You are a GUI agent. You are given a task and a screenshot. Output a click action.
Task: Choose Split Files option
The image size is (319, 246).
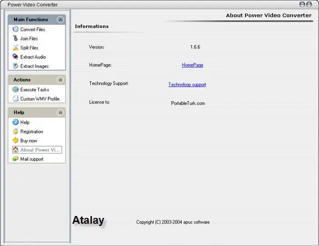coord(29,48)
